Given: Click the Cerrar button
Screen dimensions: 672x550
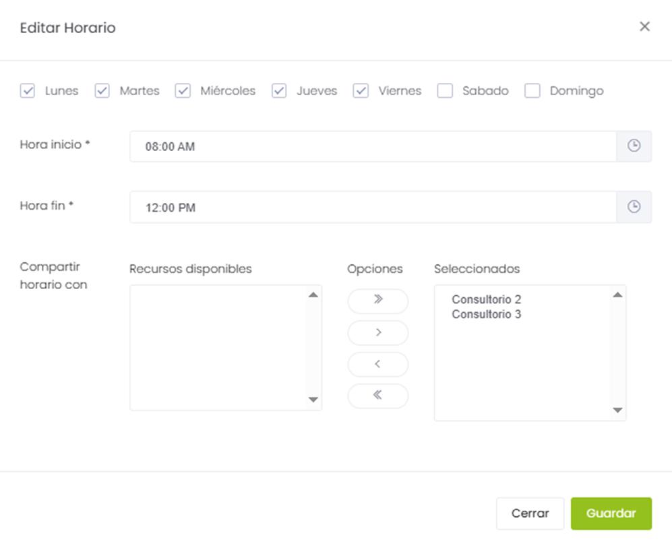Looking at the screenshot, I should coord(530,514).
